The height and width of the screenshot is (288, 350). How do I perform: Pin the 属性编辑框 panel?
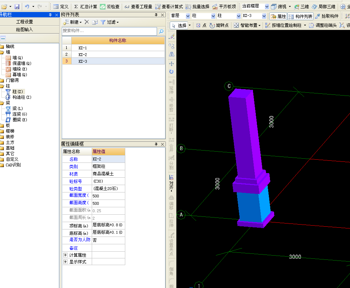(x=156, y=144)
